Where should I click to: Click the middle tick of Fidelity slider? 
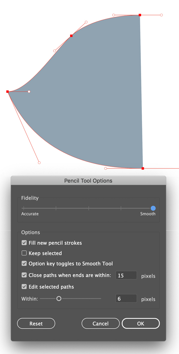89,208
